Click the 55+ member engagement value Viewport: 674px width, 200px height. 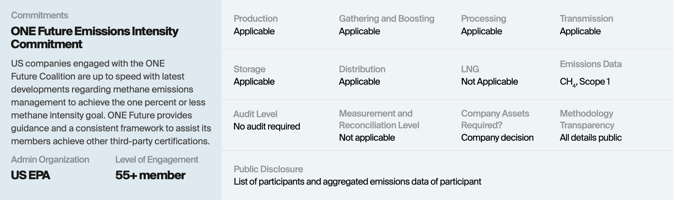click(x=150, y=175)
